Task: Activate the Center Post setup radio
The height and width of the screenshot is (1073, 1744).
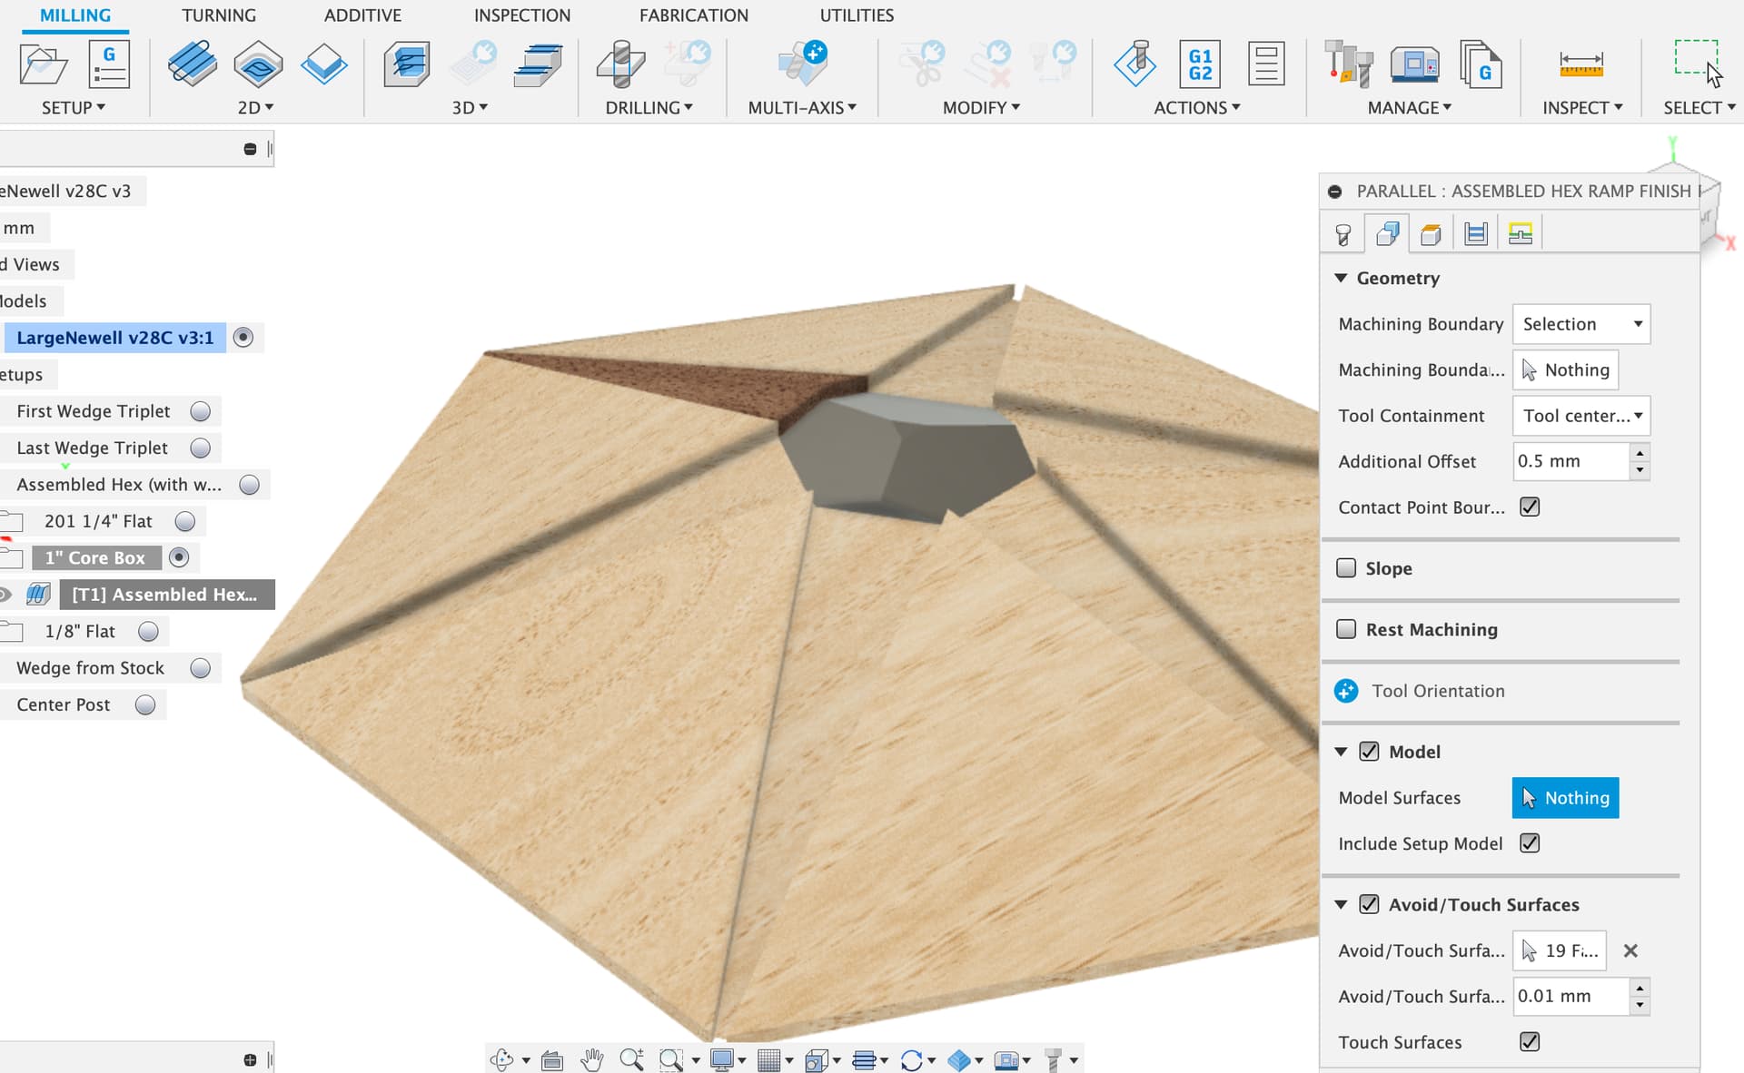Action: [145, 704]
